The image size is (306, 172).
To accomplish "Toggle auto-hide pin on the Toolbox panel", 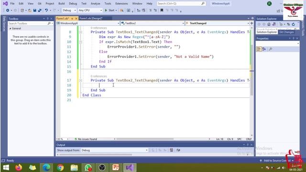I will [x=47, y=19].
